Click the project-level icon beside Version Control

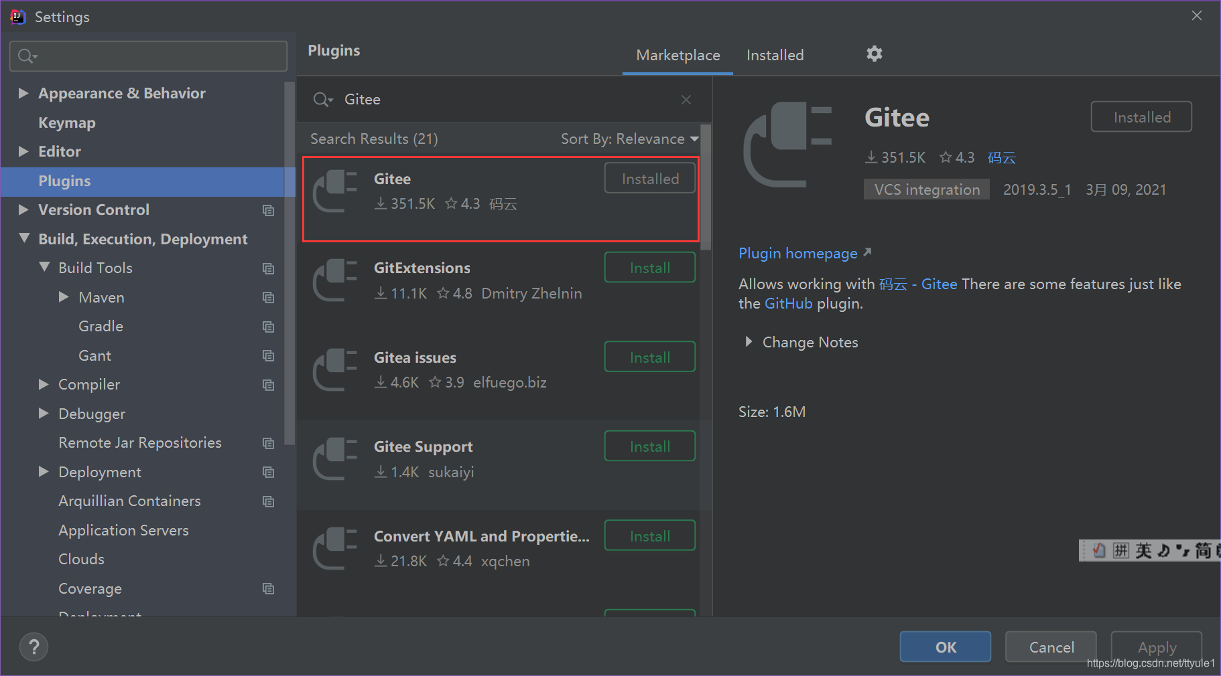269,210
